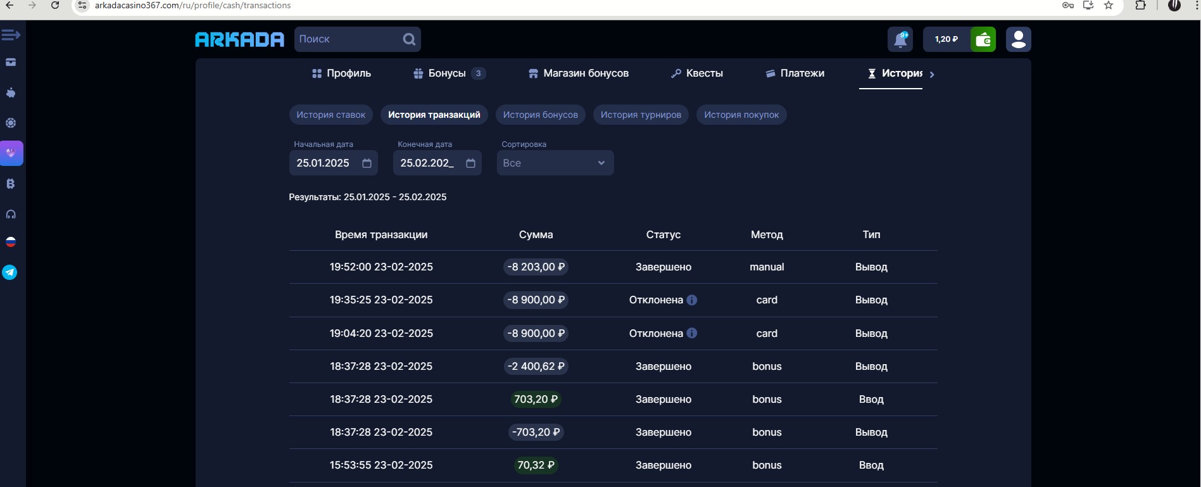
Task: Click the Сумма column header
Action: point(536,234)
